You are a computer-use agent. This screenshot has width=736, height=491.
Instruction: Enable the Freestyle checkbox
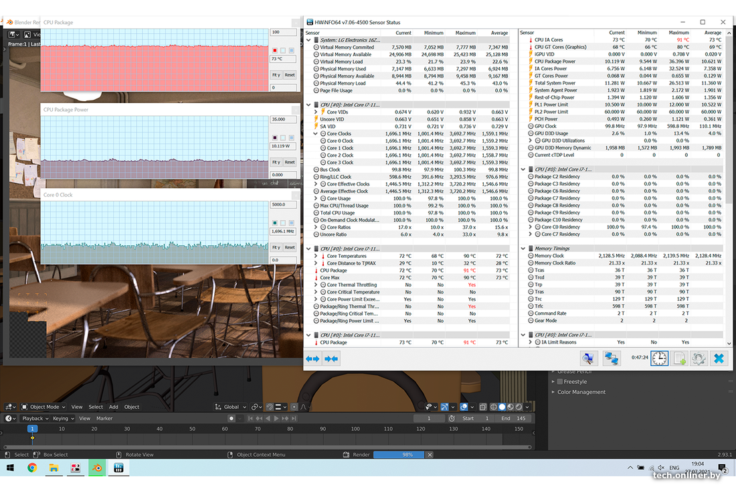559,382
